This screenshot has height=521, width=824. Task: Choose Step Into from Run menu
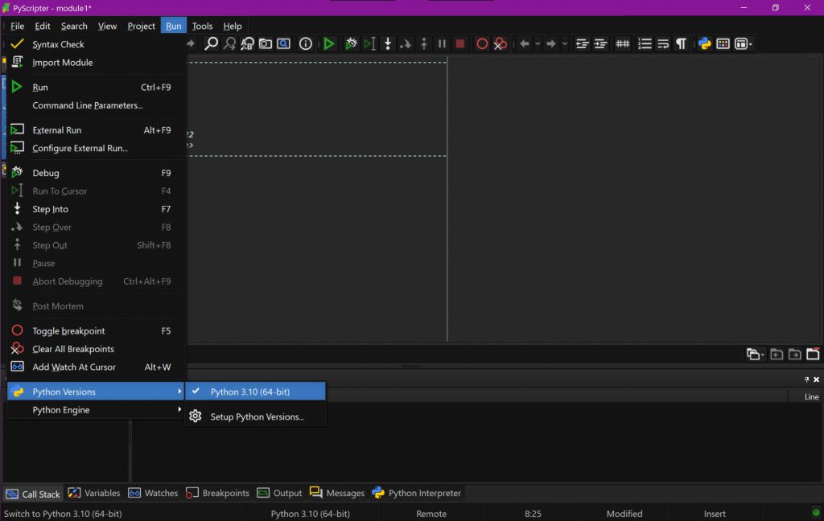click(x=97, y=209)
